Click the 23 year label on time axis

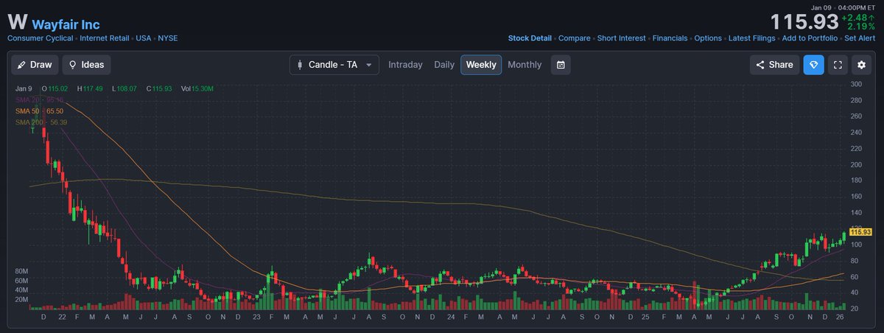tap(256, 316)
